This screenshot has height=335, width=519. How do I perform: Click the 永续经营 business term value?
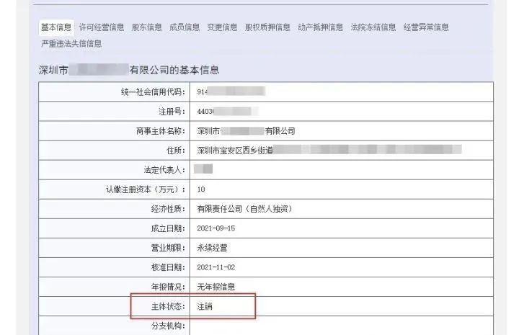click(212, 248)
